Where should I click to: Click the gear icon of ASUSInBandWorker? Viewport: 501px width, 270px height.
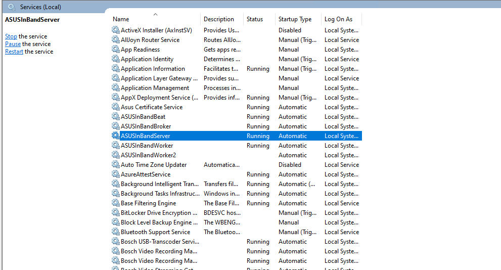pyautogui.click(x=115, y=145)
